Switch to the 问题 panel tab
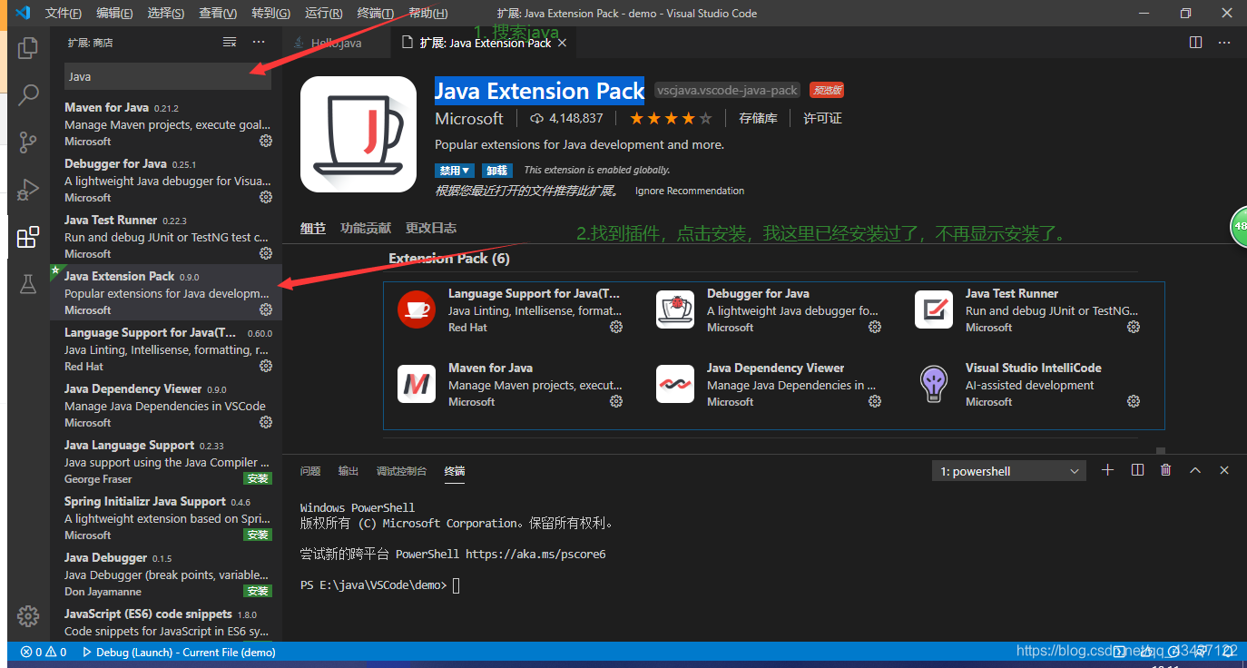This screenshot has width=1247, height=668. (x=310, y=471)
